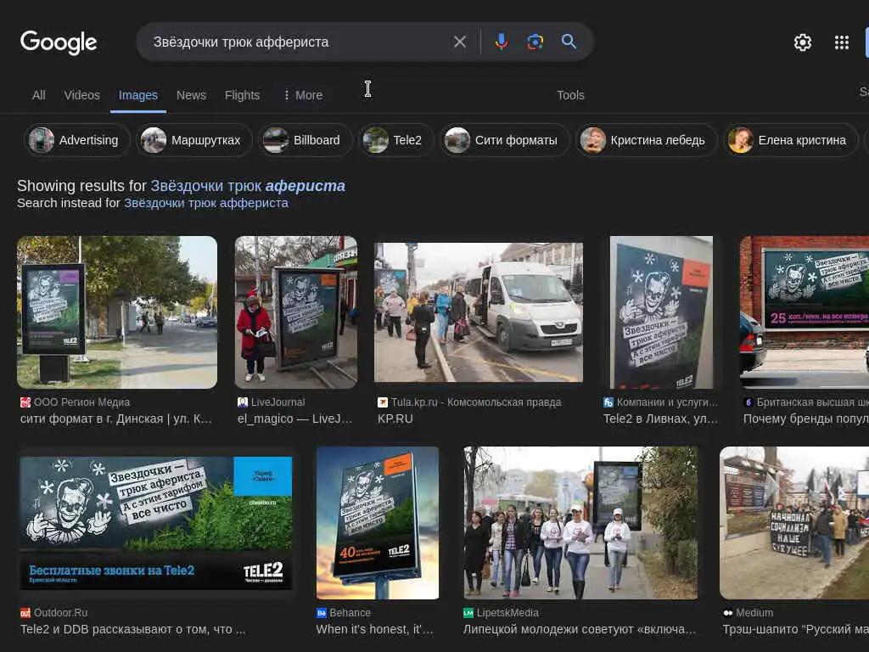Image resolution: width=869 pixels, height=652 pixels.
Task: Filter by Сити форматы chip
Action: coord(505,140)
